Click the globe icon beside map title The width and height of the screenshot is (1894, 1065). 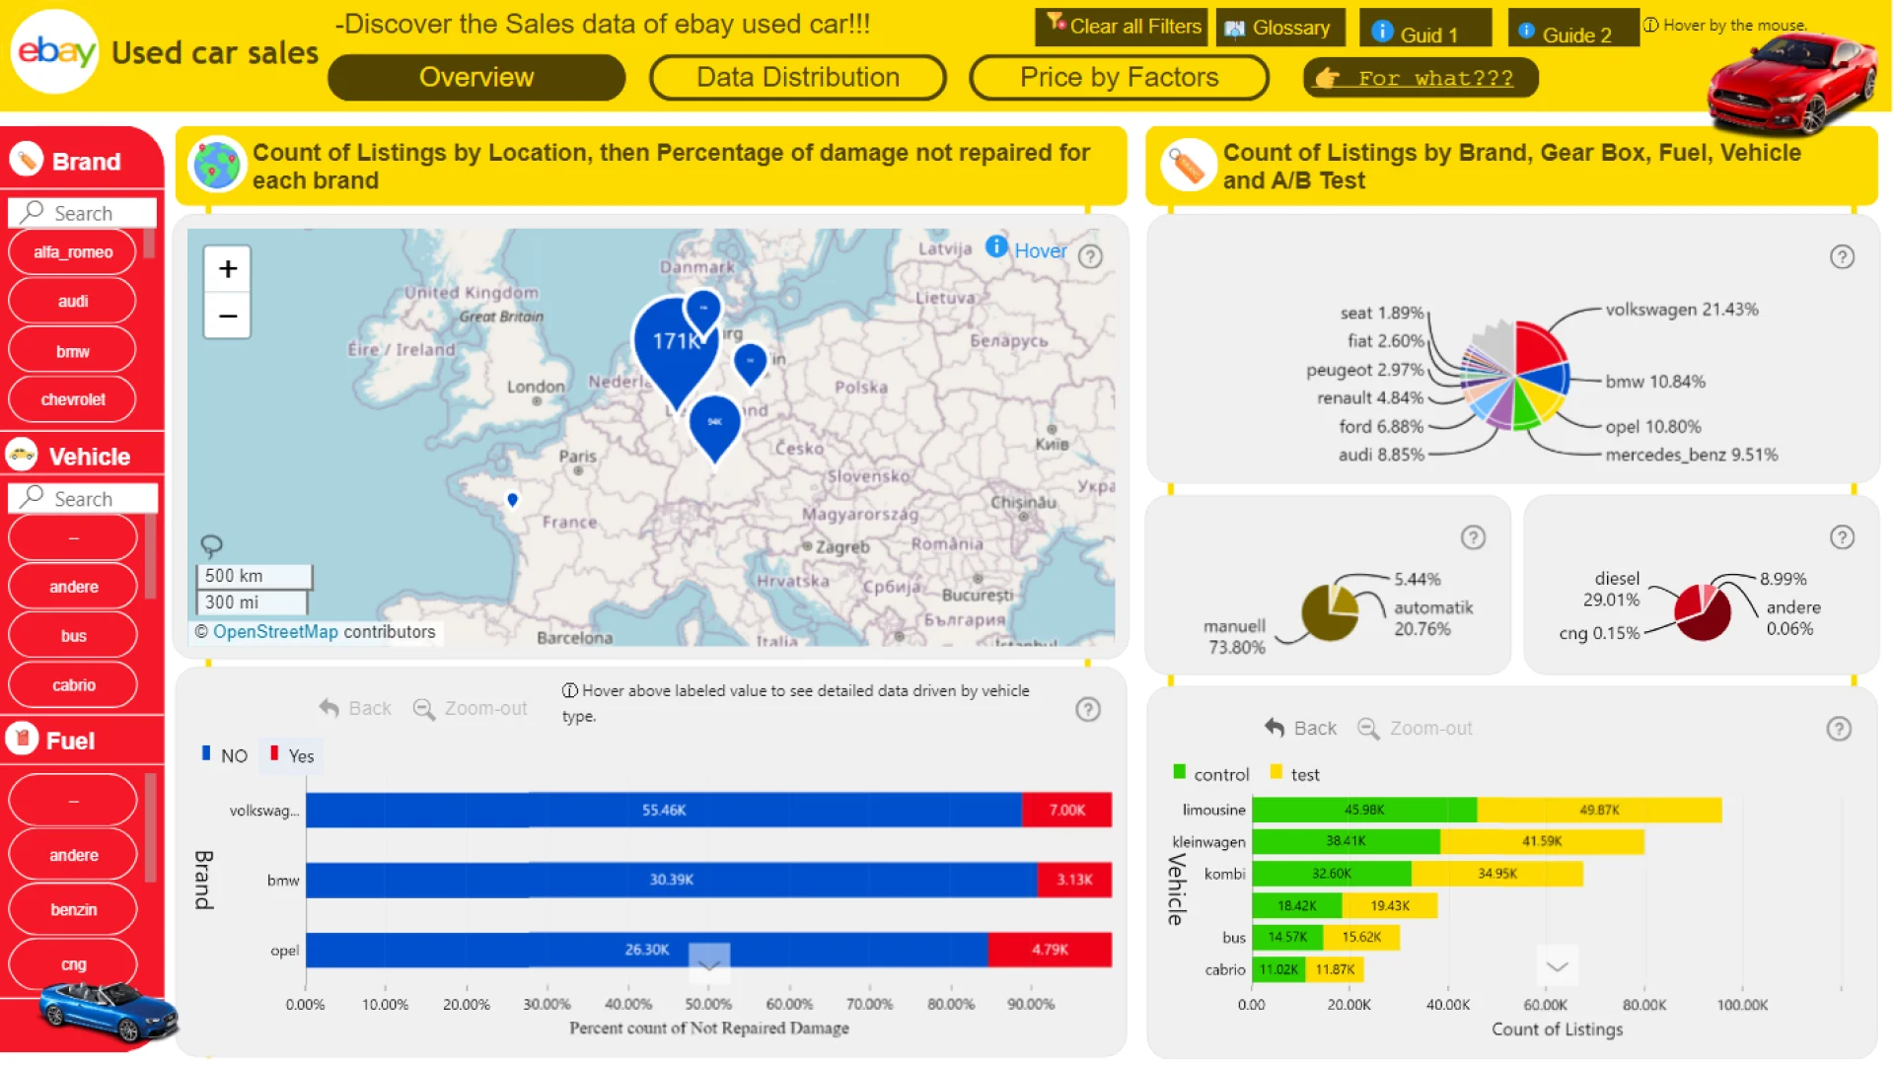[x=216, y=165]
